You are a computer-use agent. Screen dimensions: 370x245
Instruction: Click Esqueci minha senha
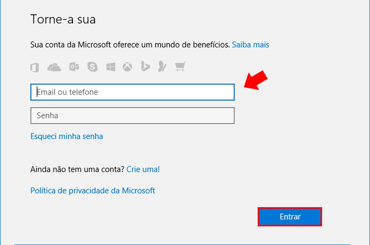point(66,136)
